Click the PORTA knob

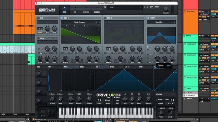pyautogui.click(x=161, y=113)
